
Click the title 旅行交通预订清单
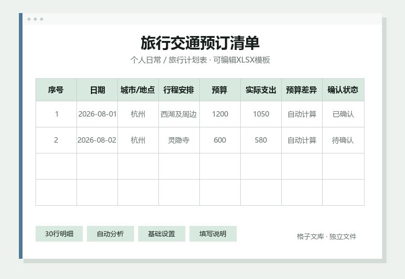point(200,43)
